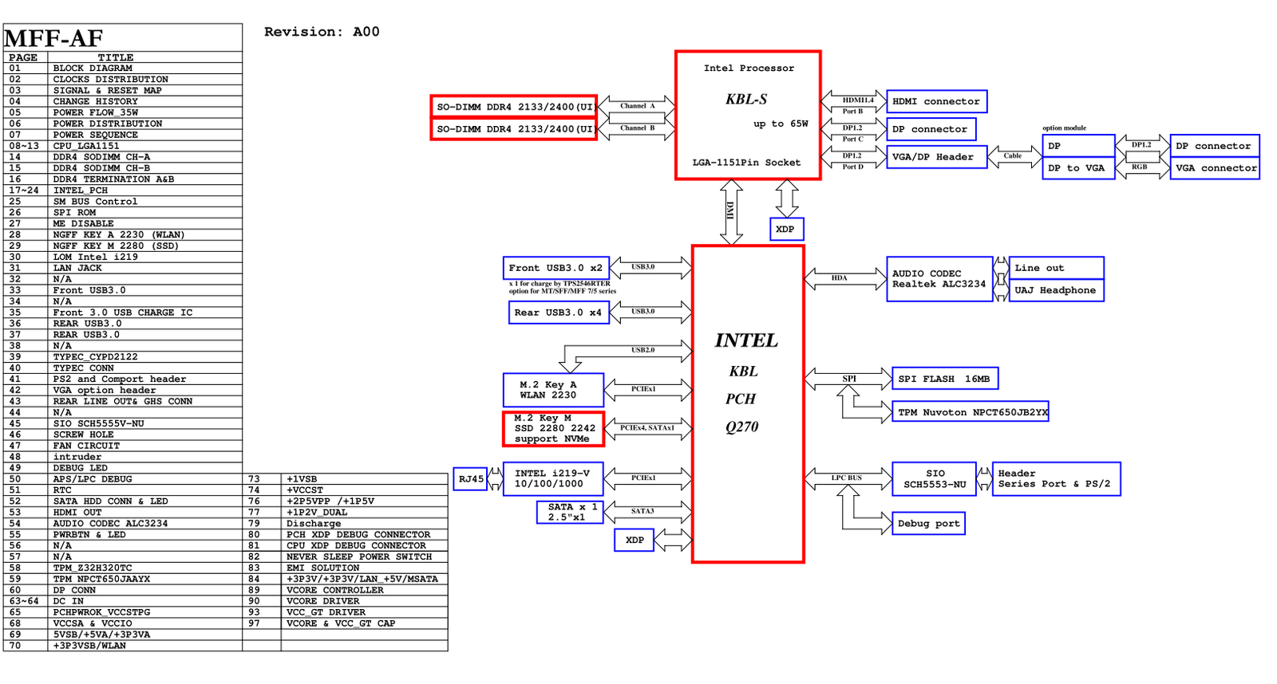The image size is (1277, 684).
Task: Select the VGA connector block
Action: [x=1215, y=168]
